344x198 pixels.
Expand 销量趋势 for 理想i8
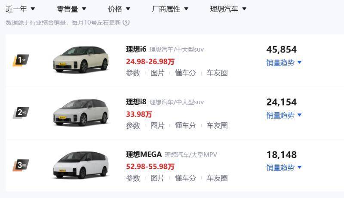pyautogui.click(x=284, y=115)
